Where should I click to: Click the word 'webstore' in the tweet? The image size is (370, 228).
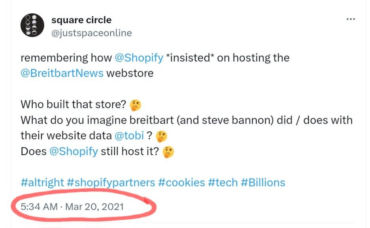pyautogui.click(x=130, y=73)
